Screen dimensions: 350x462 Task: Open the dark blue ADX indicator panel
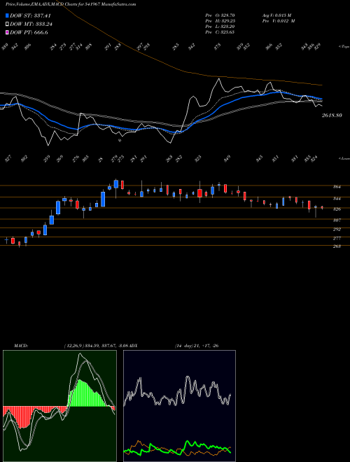[x=179, y=406]
